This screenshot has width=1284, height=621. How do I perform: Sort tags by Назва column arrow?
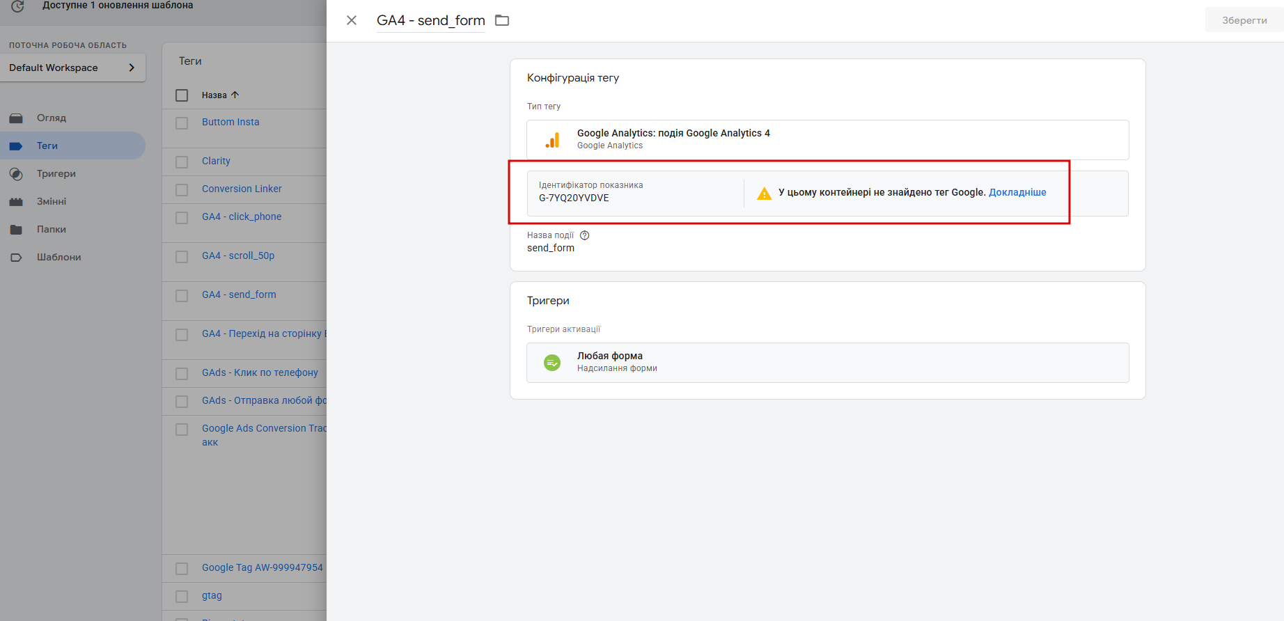[235, 95]
